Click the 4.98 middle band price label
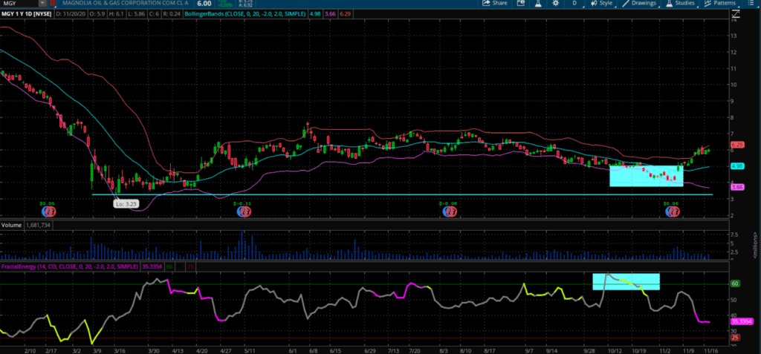The height and width of the screenshot is (354, 761). pyautogui.click(x=736, y=165)
